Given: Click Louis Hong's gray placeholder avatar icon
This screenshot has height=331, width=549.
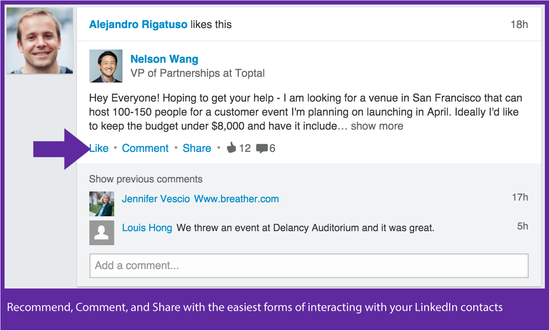Looking at the screenshot, I should (x=102, y=233).
